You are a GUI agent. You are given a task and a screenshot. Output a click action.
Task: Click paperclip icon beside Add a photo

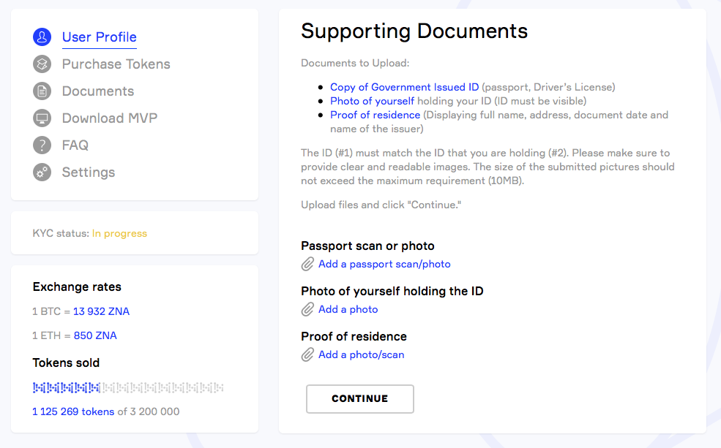(307, 310)
